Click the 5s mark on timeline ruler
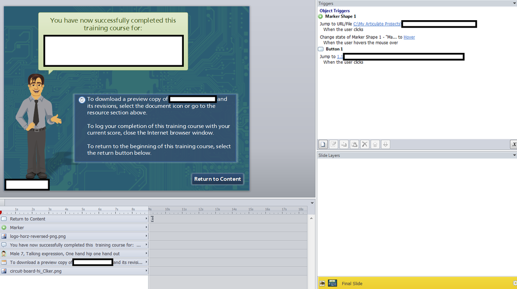This screenshot has height=289, width=517. pyautogui.click(x=83, y=209)
